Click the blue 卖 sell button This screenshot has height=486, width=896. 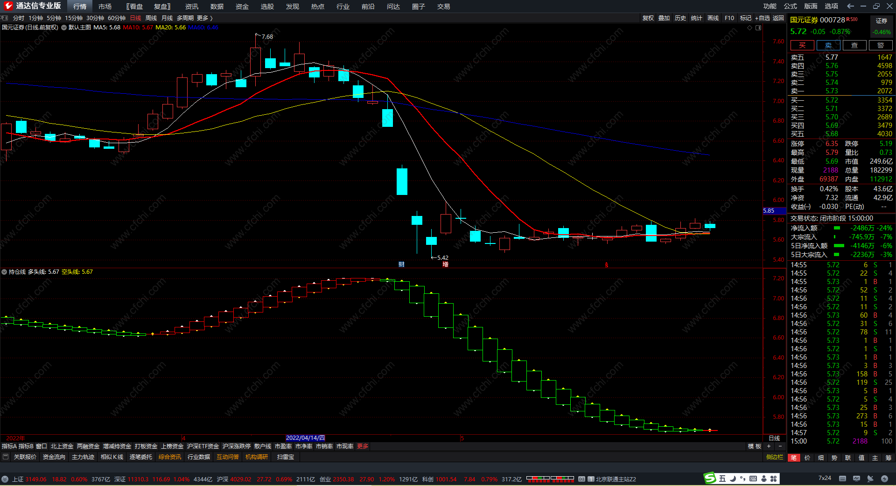point(828,45)
